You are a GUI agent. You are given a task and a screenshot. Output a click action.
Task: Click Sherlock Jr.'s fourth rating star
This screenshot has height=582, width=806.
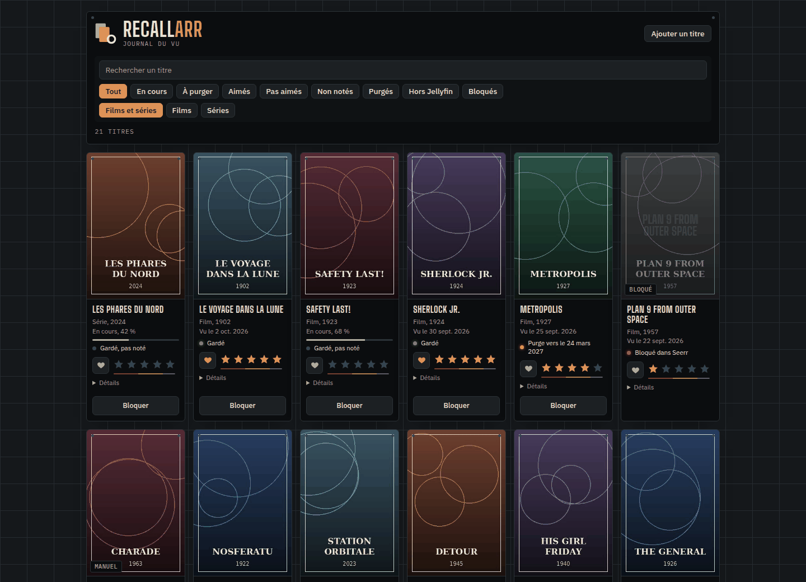tap(478, 360)
